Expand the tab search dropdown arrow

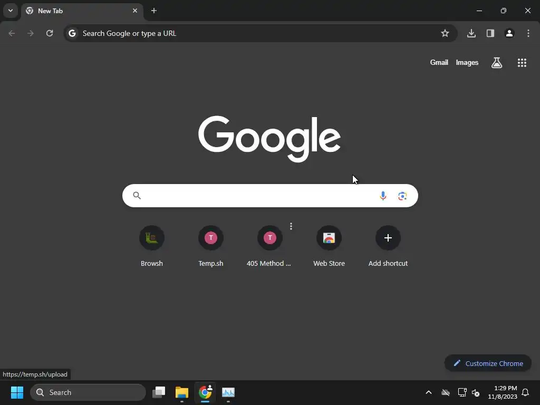11,11
